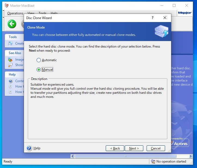Click the dialog resize grip corner
197x168 pixels.
pos(169,151)
